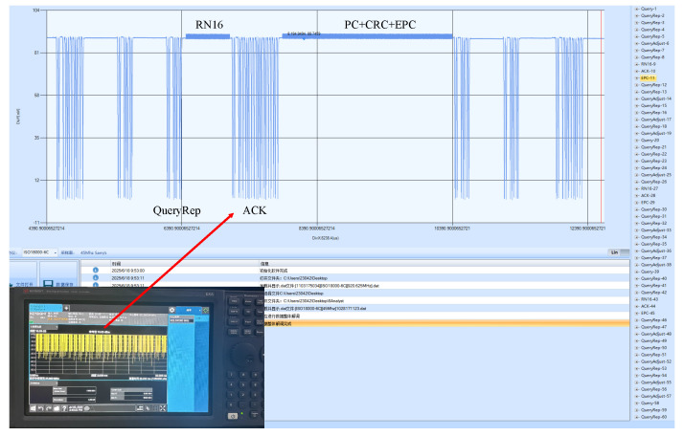Select ACK-28 in the command list
Image resolution: width=684 pixels, height=436 pixels.
click(x=649, y=196)
